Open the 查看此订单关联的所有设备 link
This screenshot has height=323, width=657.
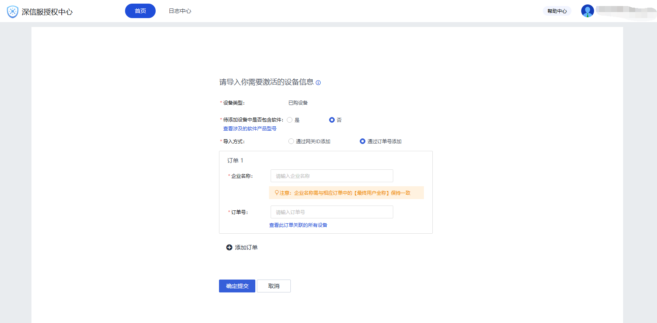coord(298,225)
